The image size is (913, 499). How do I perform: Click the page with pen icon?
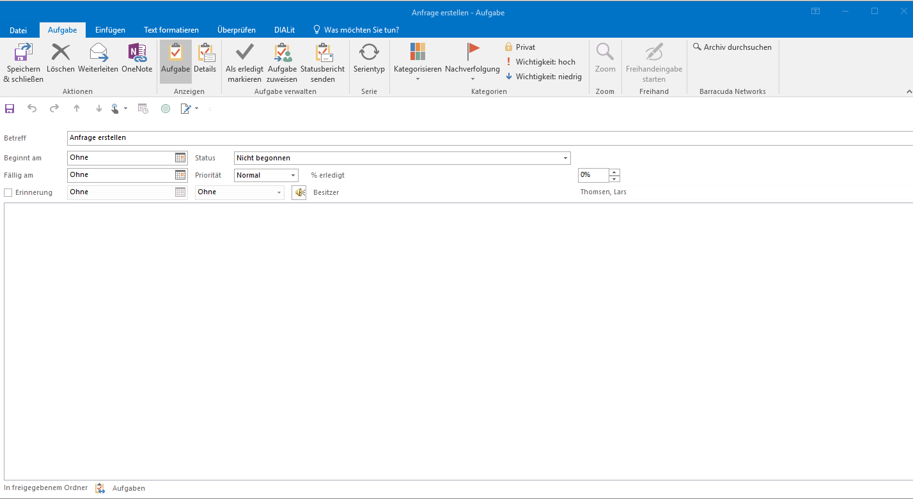[x=186, y=109]
